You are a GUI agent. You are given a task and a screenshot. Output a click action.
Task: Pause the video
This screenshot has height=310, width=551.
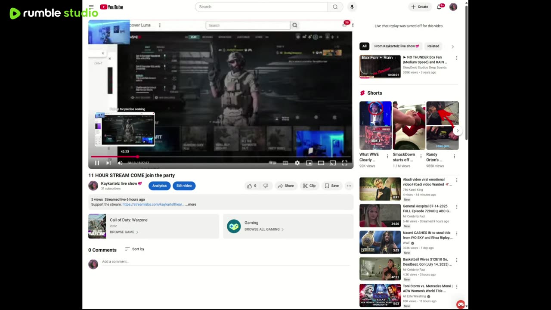[97, 163]
